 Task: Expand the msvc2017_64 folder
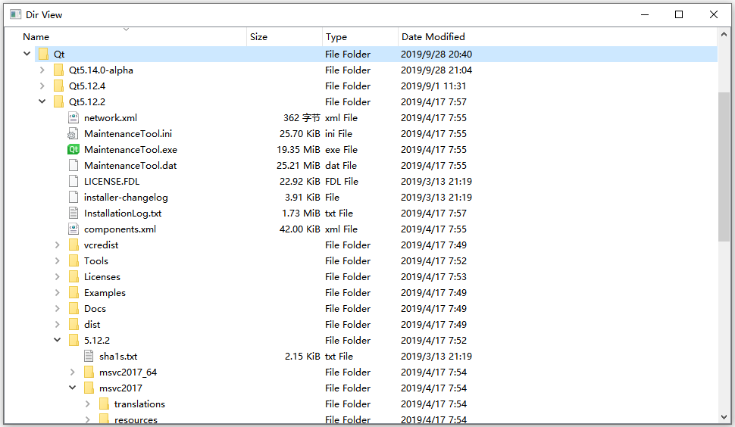(x=73, y=372)
